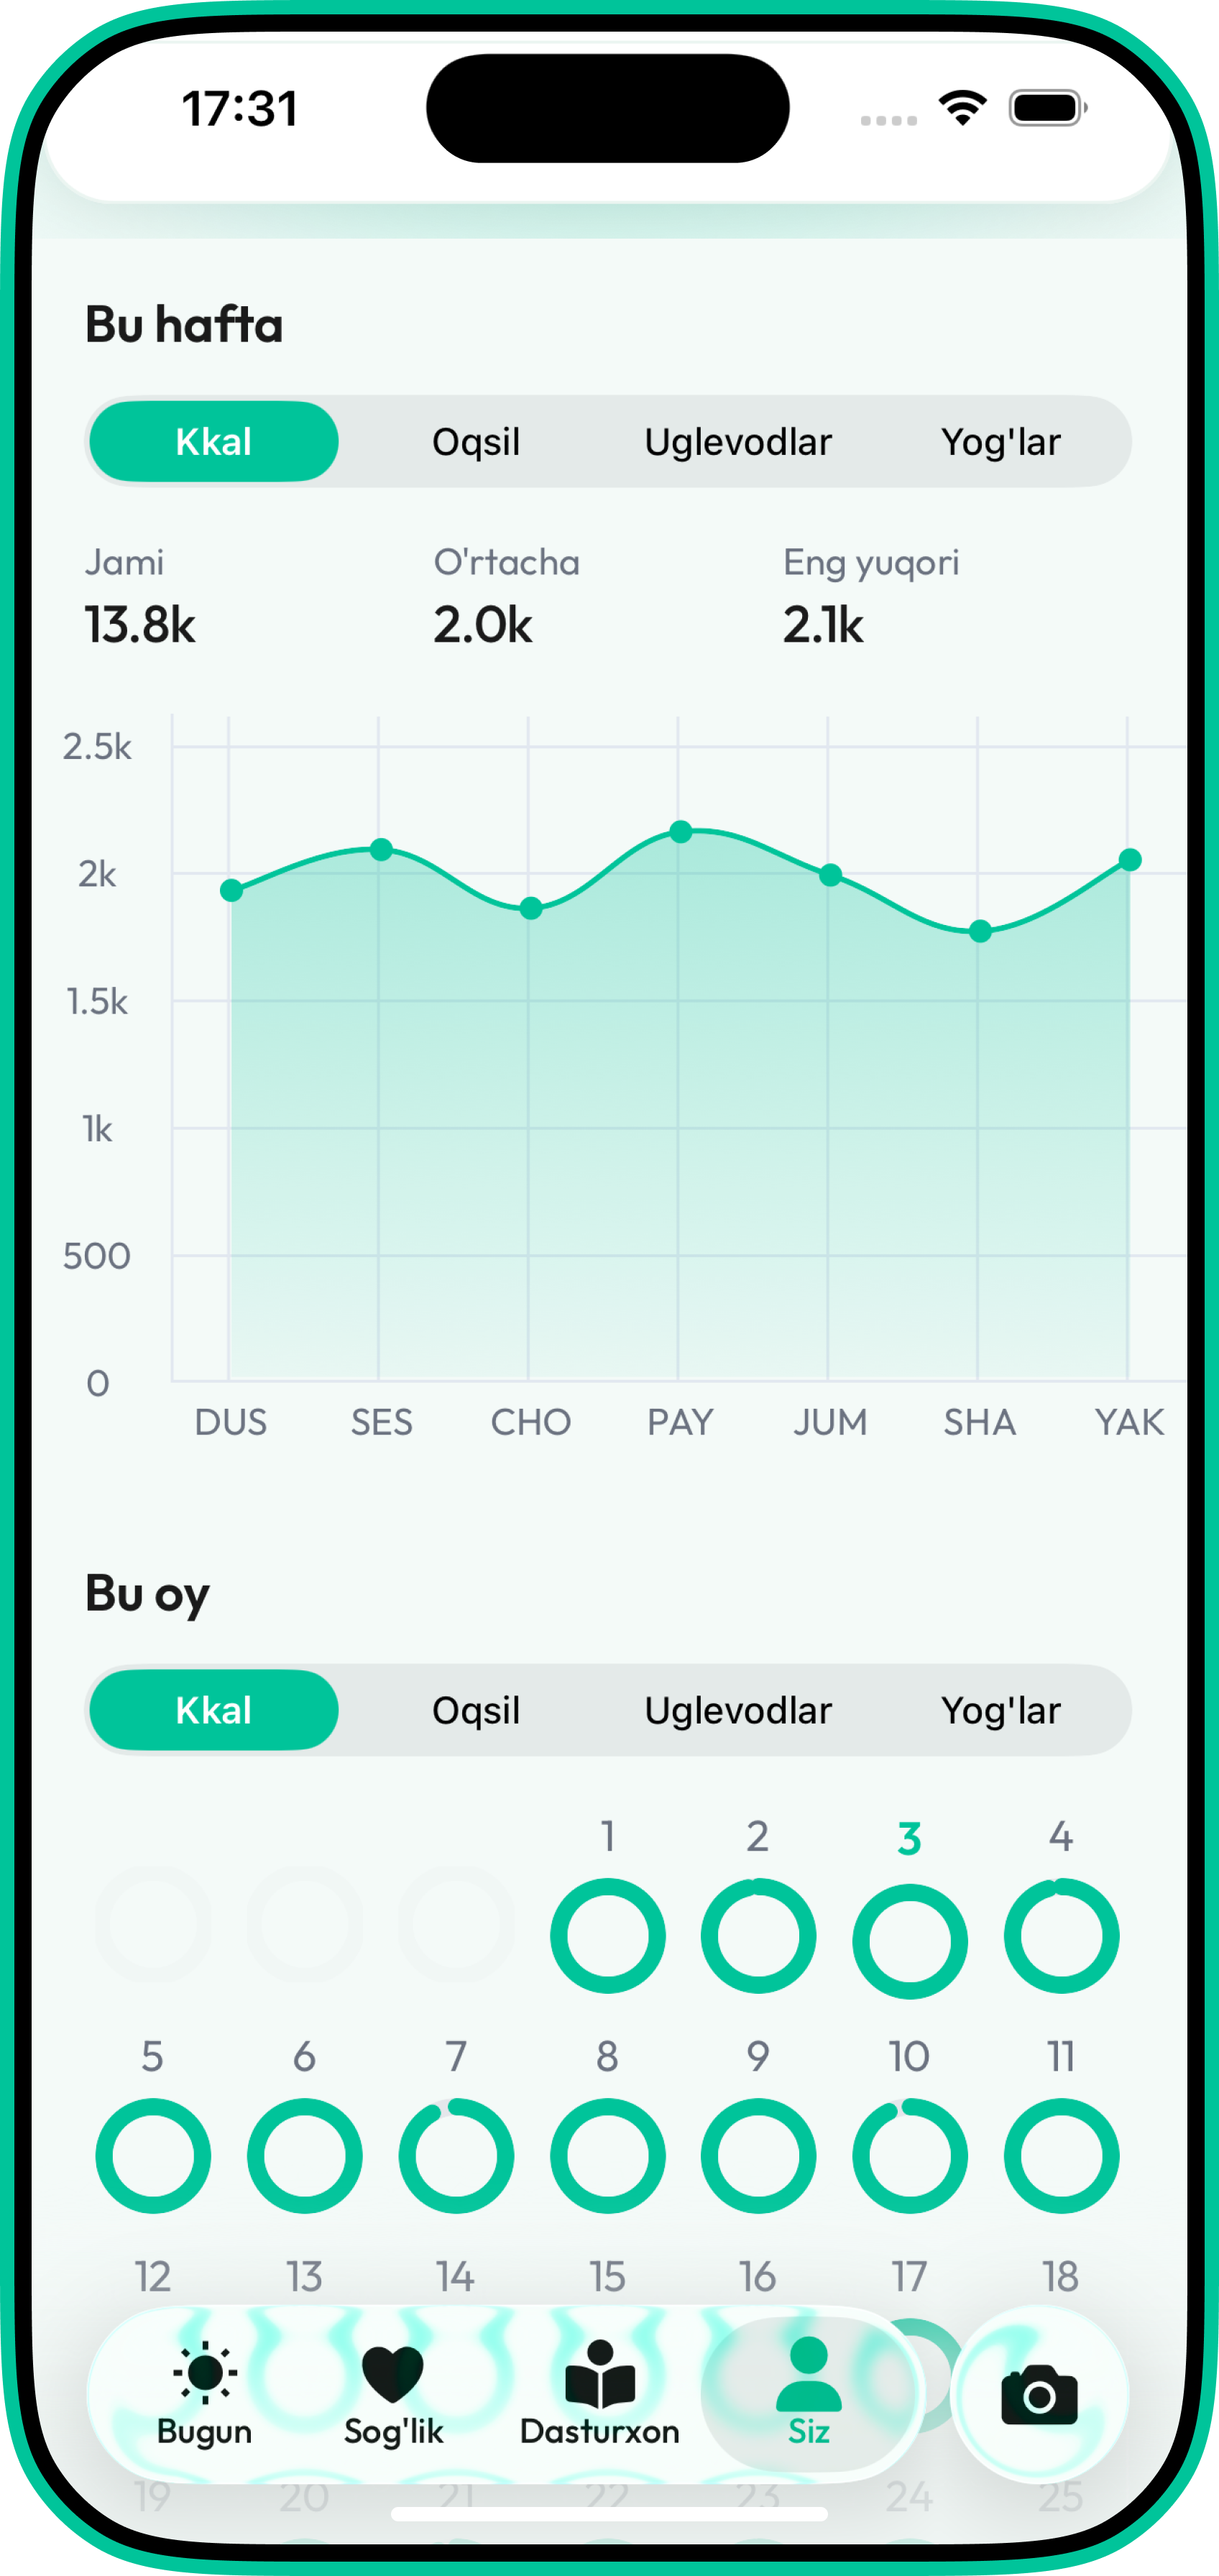Tap the SHA data point on chart

click(980, 931)
